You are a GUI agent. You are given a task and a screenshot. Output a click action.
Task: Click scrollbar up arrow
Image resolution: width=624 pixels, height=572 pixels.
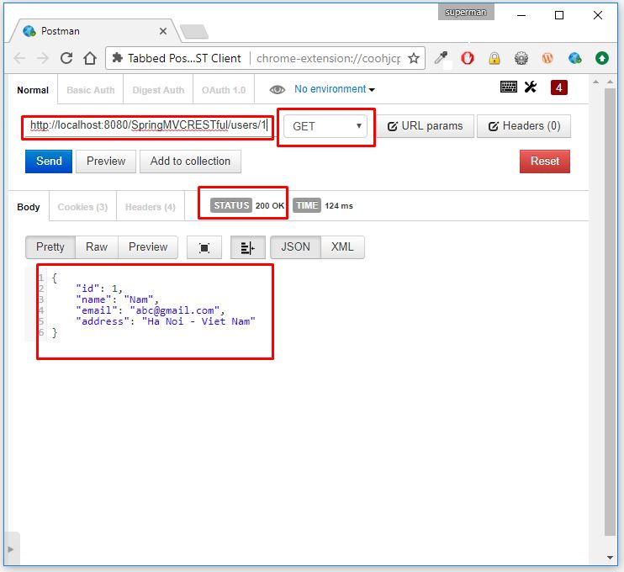point(610,82)
